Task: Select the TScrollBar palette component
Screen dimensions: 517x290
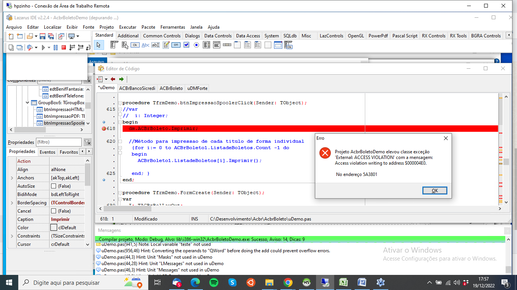Action: pos(227,45)
